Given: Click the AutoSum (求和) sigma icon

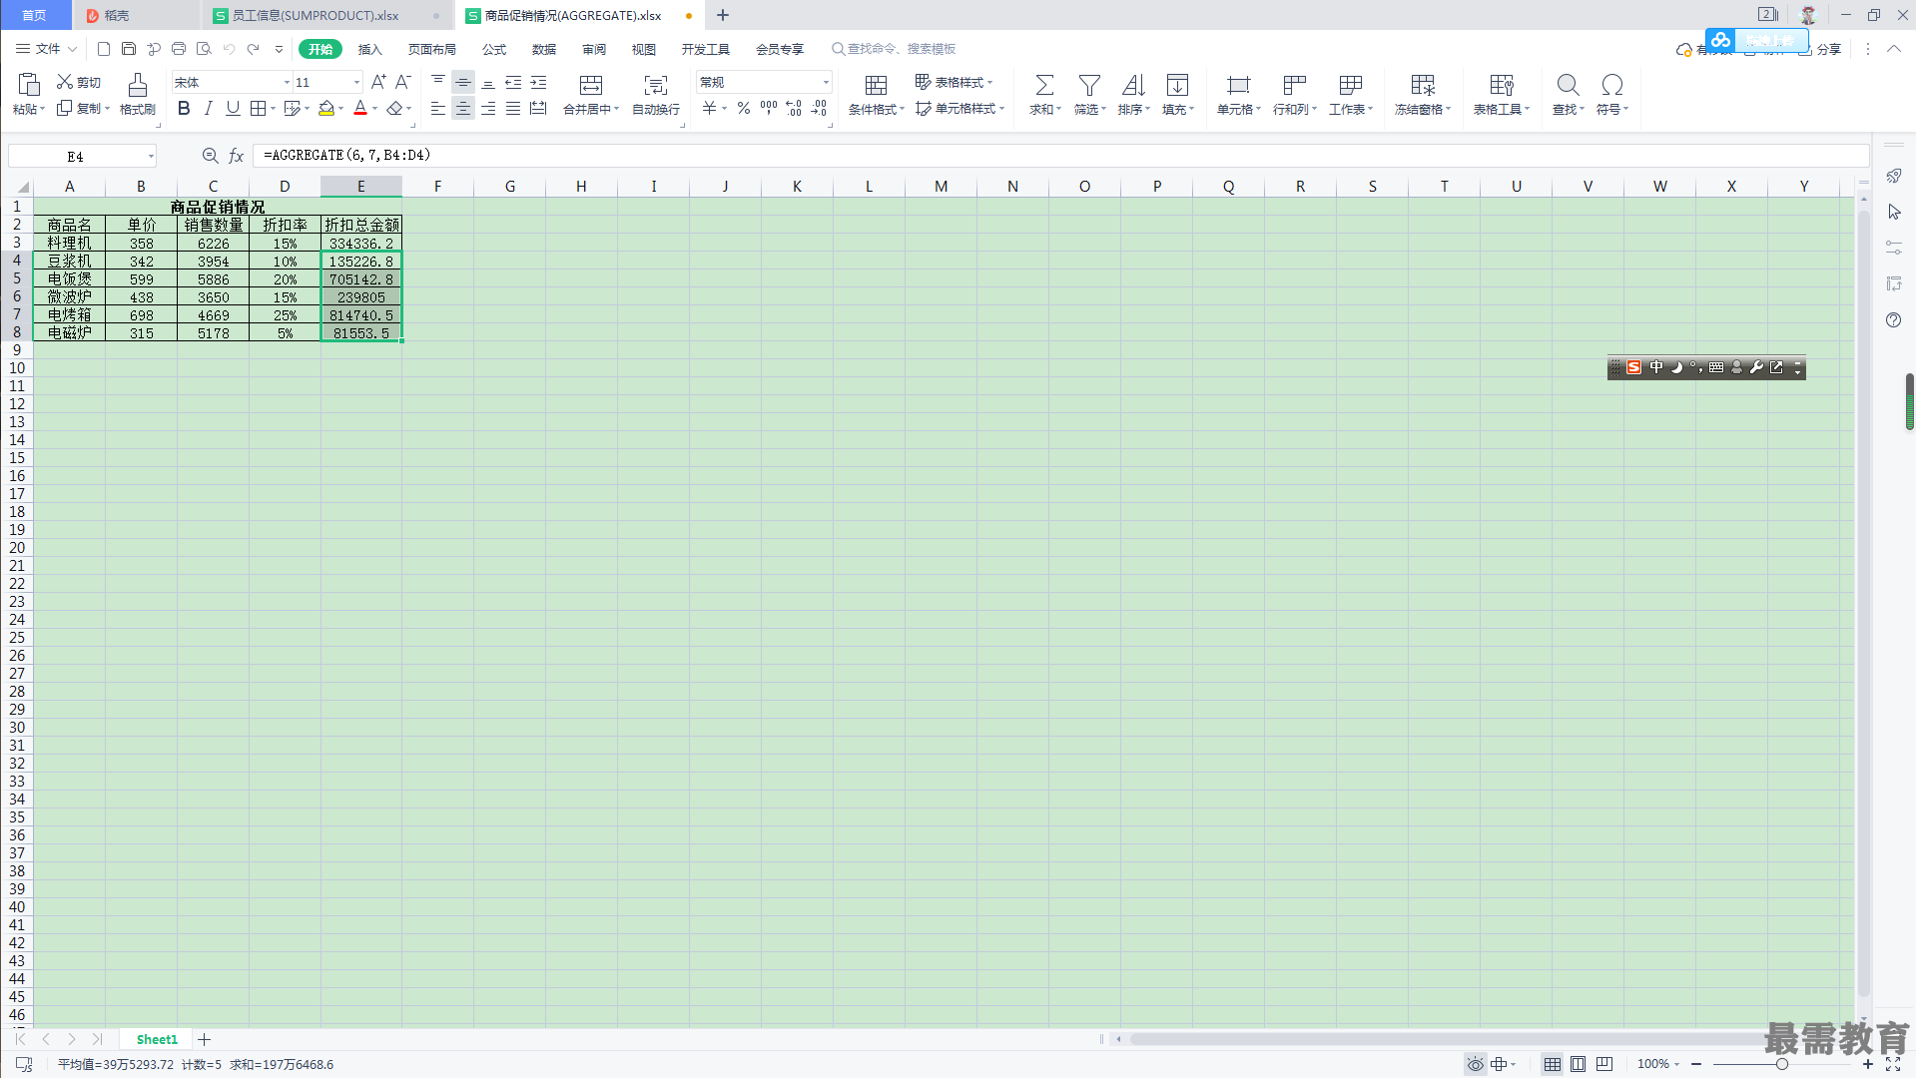Looking at the screenshot, I should pos(1044,85).
